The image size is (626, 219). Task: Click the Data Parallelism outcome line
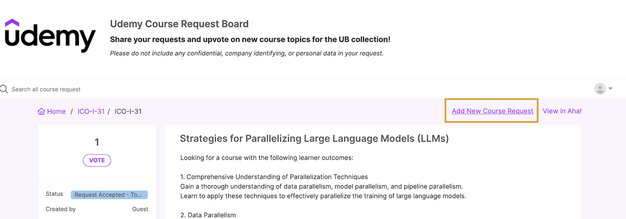208,215
